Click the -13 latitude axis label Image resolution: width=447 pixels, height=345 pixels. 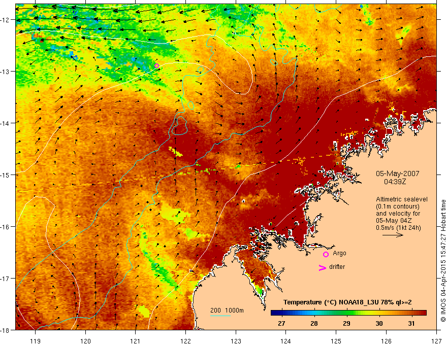point(6,71)
